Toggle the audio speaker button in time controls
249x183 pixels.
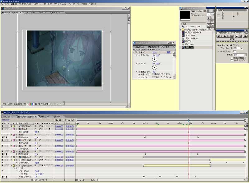(237, 36)
